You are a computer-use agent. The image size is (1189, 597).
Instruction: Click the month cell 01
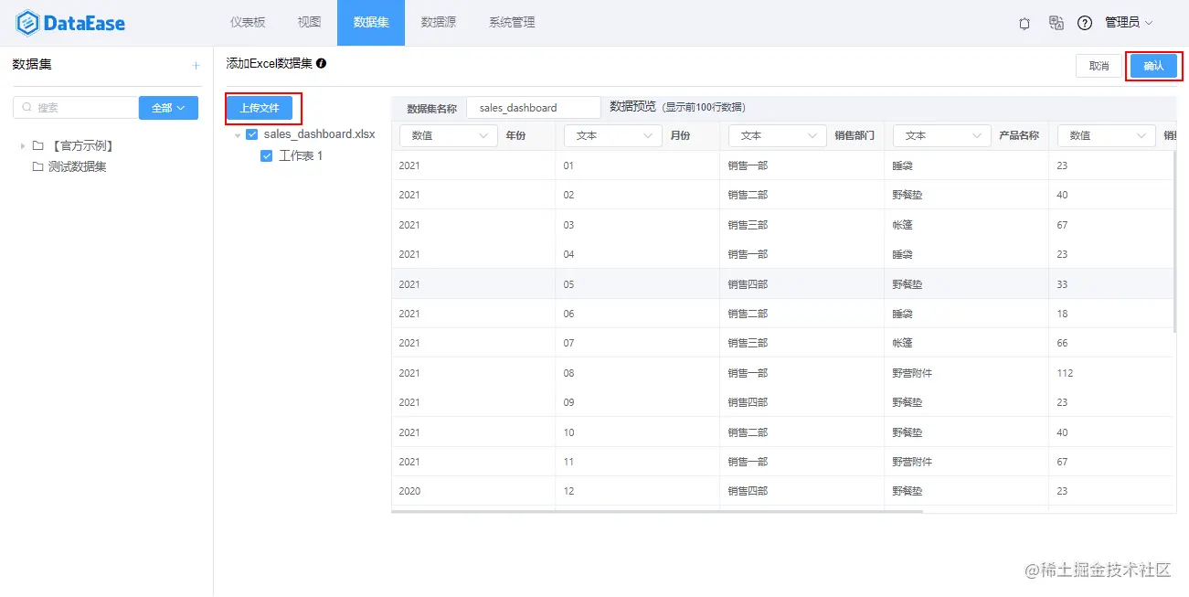click(568, 165)
